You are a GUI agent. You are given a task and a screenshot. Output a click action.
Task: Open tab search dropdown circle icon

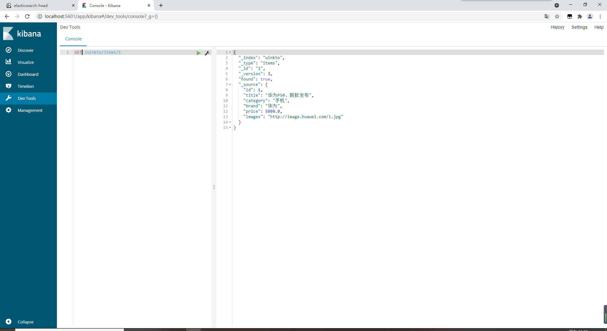click(x=557, y=5)
